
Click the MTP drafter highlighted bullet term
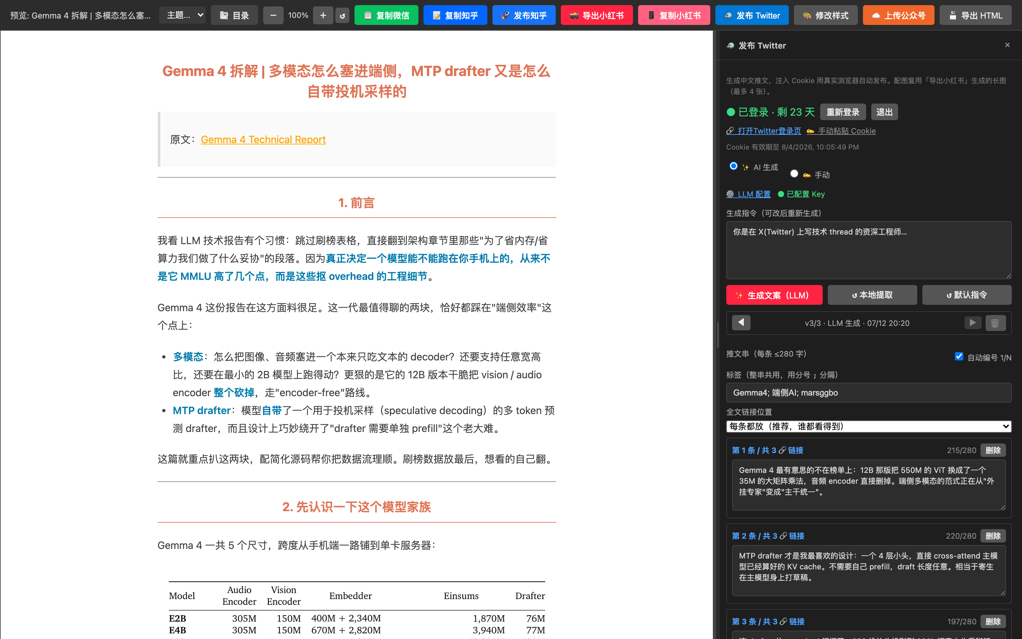point(202,411)
